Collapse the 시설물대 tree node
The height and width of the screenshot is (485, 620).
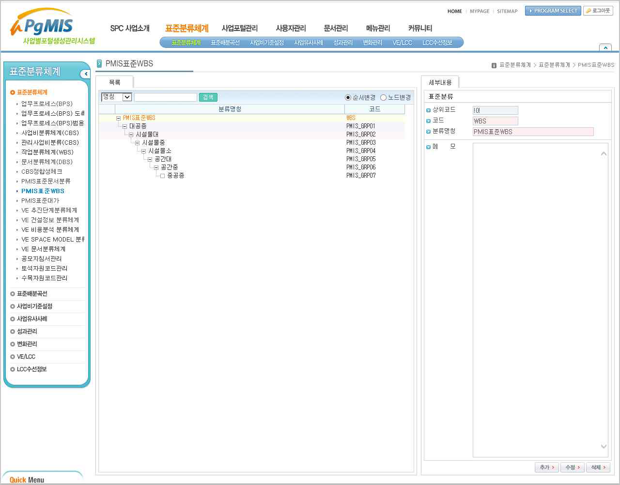tap(131, 135)
